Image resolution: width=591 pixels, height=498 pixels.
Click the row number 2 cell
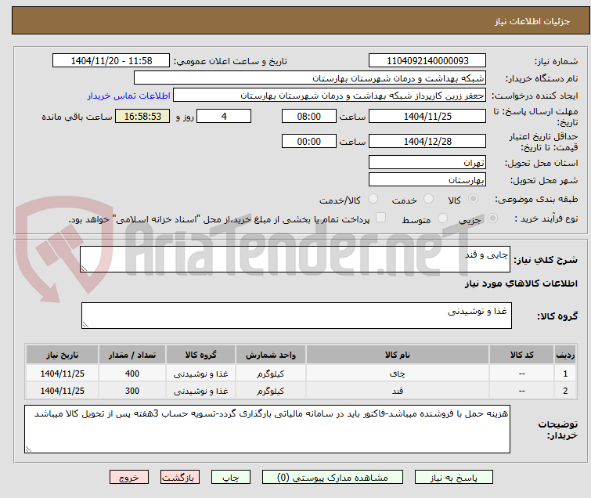pyautogui.click(x=565, y=391)
